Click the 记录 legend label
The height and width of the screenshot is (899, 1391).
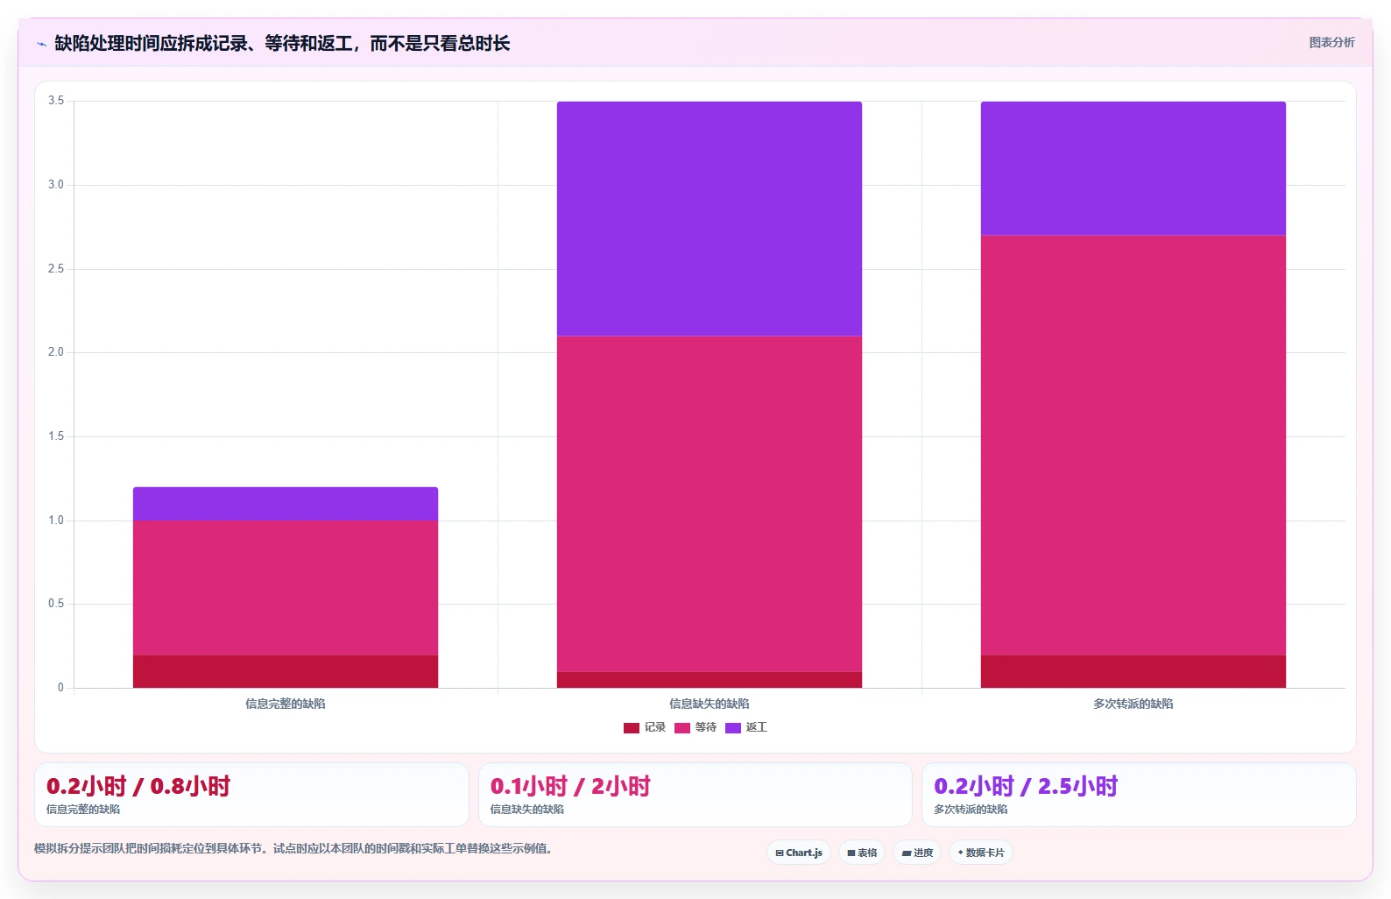(x=655, y=727)
